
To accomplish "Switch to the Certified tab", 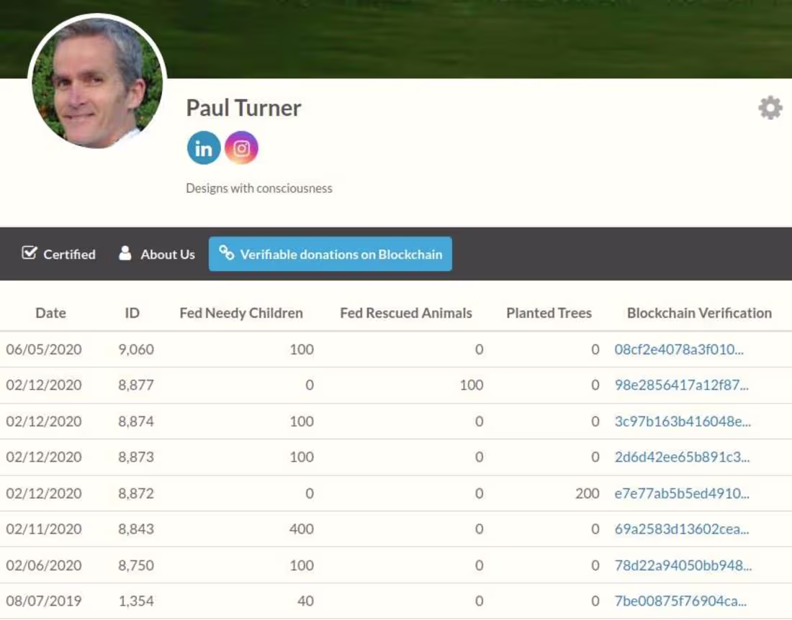I will pyautogui.click(x=58, y=254).
